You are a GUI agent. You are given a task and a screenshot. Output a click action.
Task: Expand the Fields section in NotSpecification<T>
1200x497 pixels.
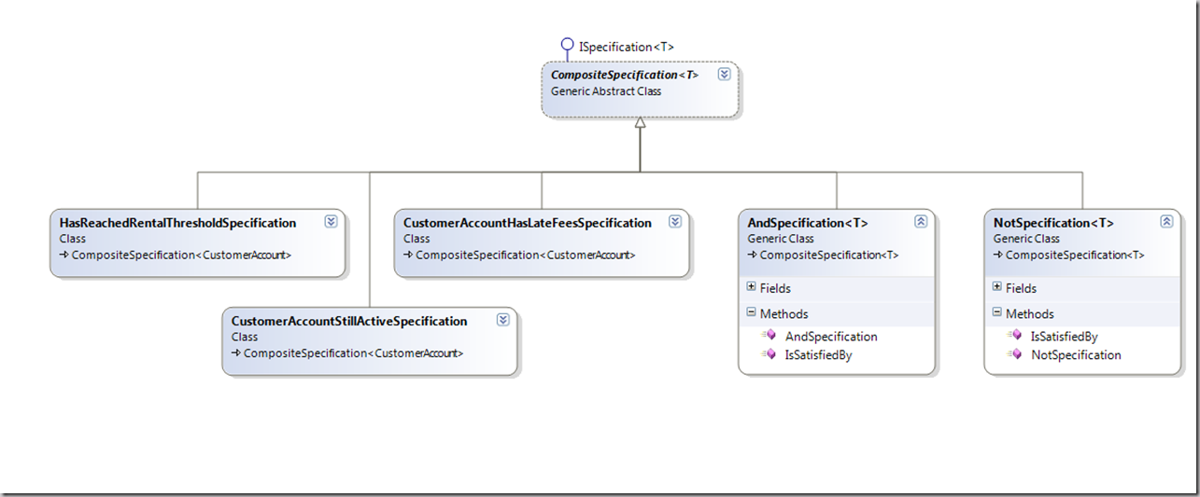[997, 287]
